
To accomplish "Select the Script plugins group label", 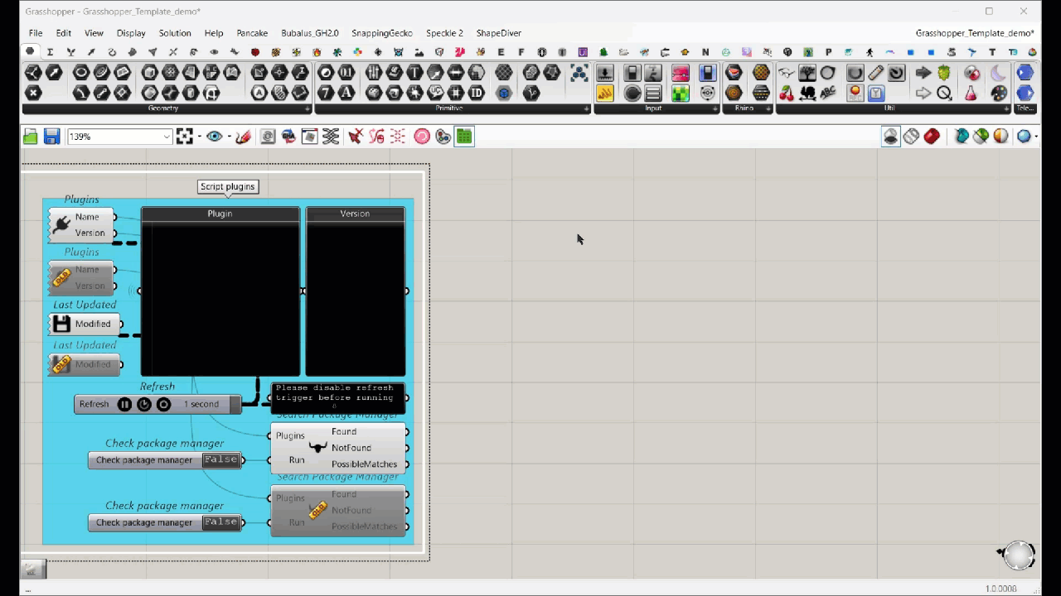I will tap(228, 186).
